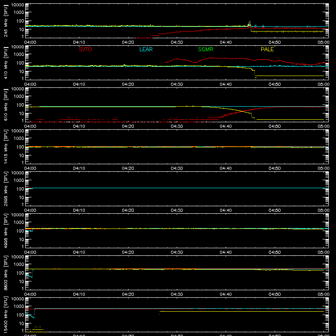Click 04:10 time label of 4995 MHz panel
This screenshot has width=336, height=336.
(x=79, y=252)
